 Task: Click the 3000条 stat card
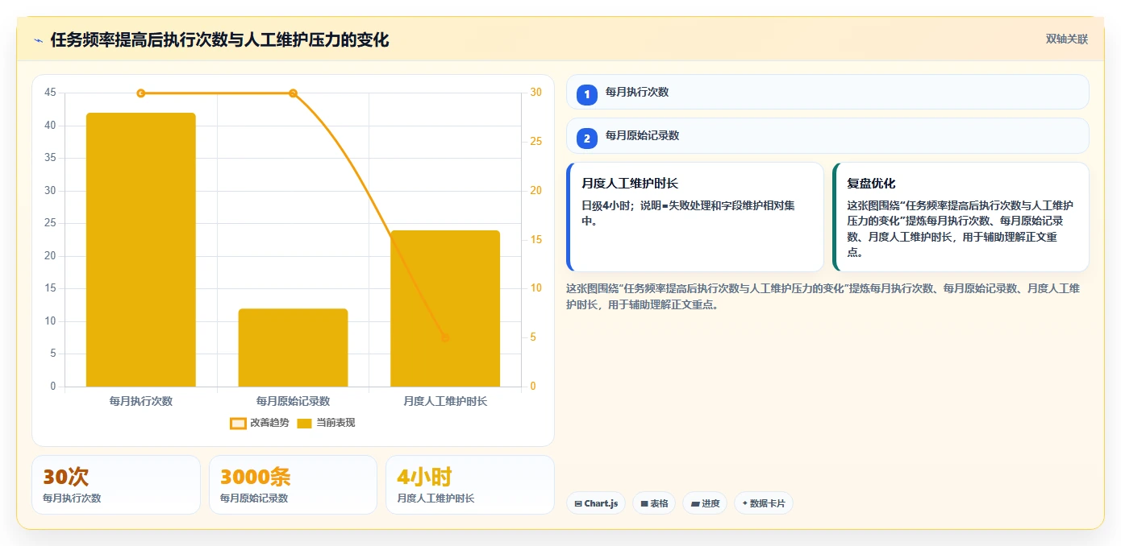[293, 485]
